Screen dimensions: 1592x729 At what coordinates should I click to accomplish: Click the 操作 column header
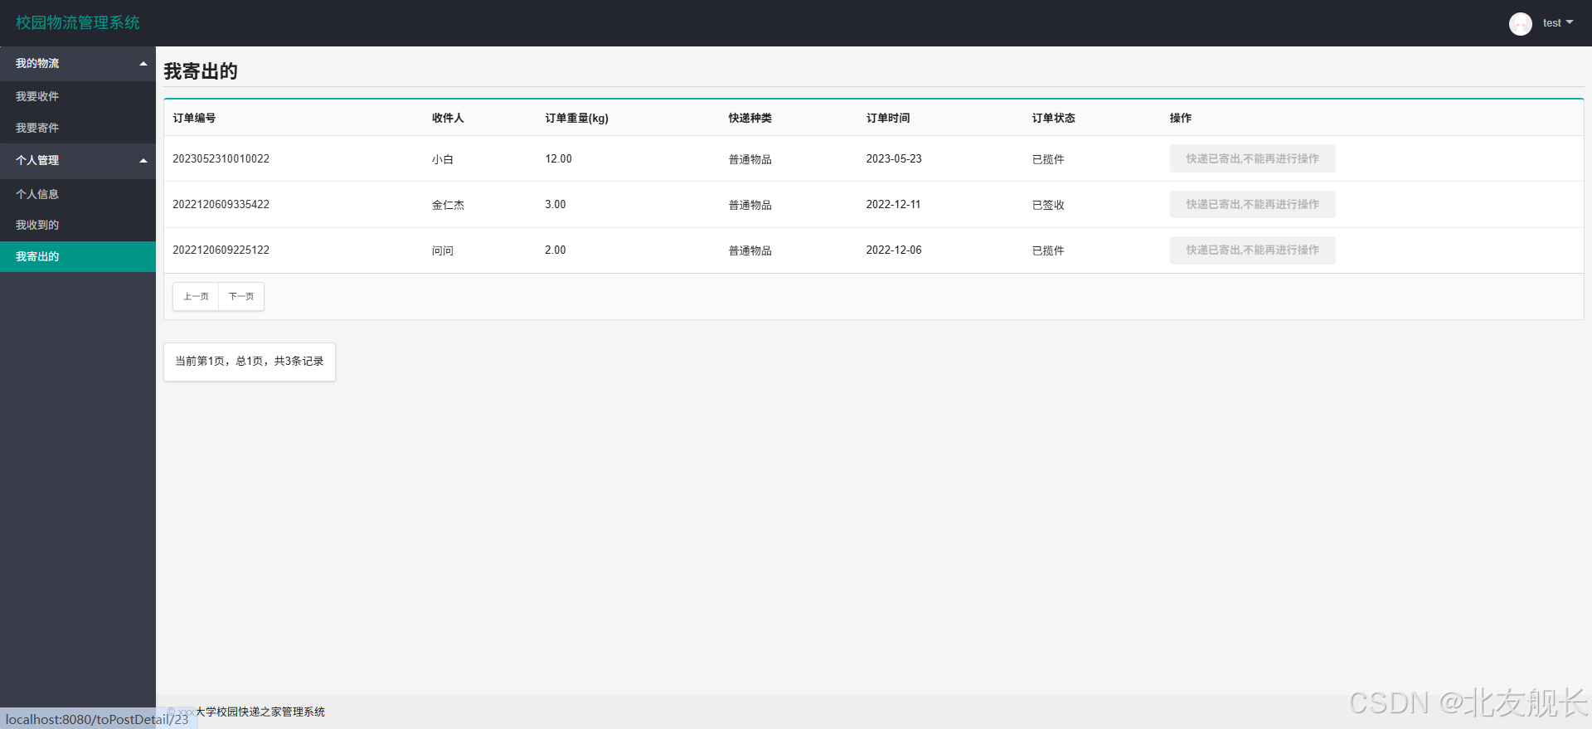click(x=1181, y=118)
